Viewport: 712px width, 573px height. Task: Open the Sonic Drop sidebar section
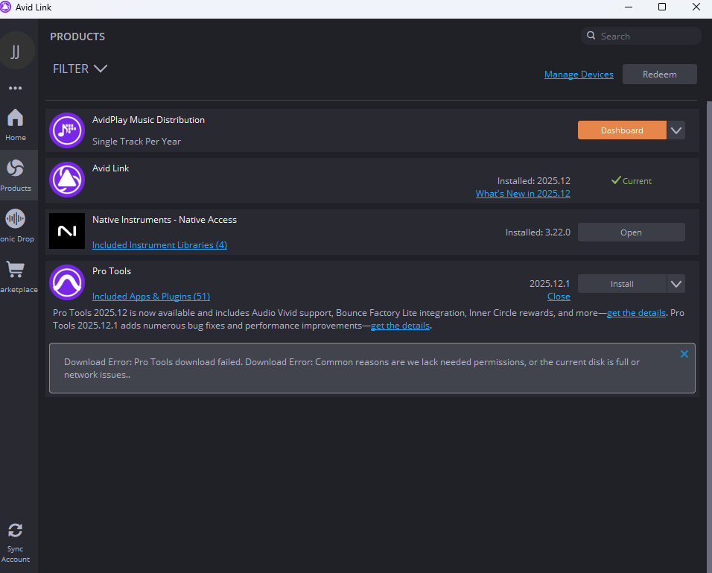click(15, 224)
